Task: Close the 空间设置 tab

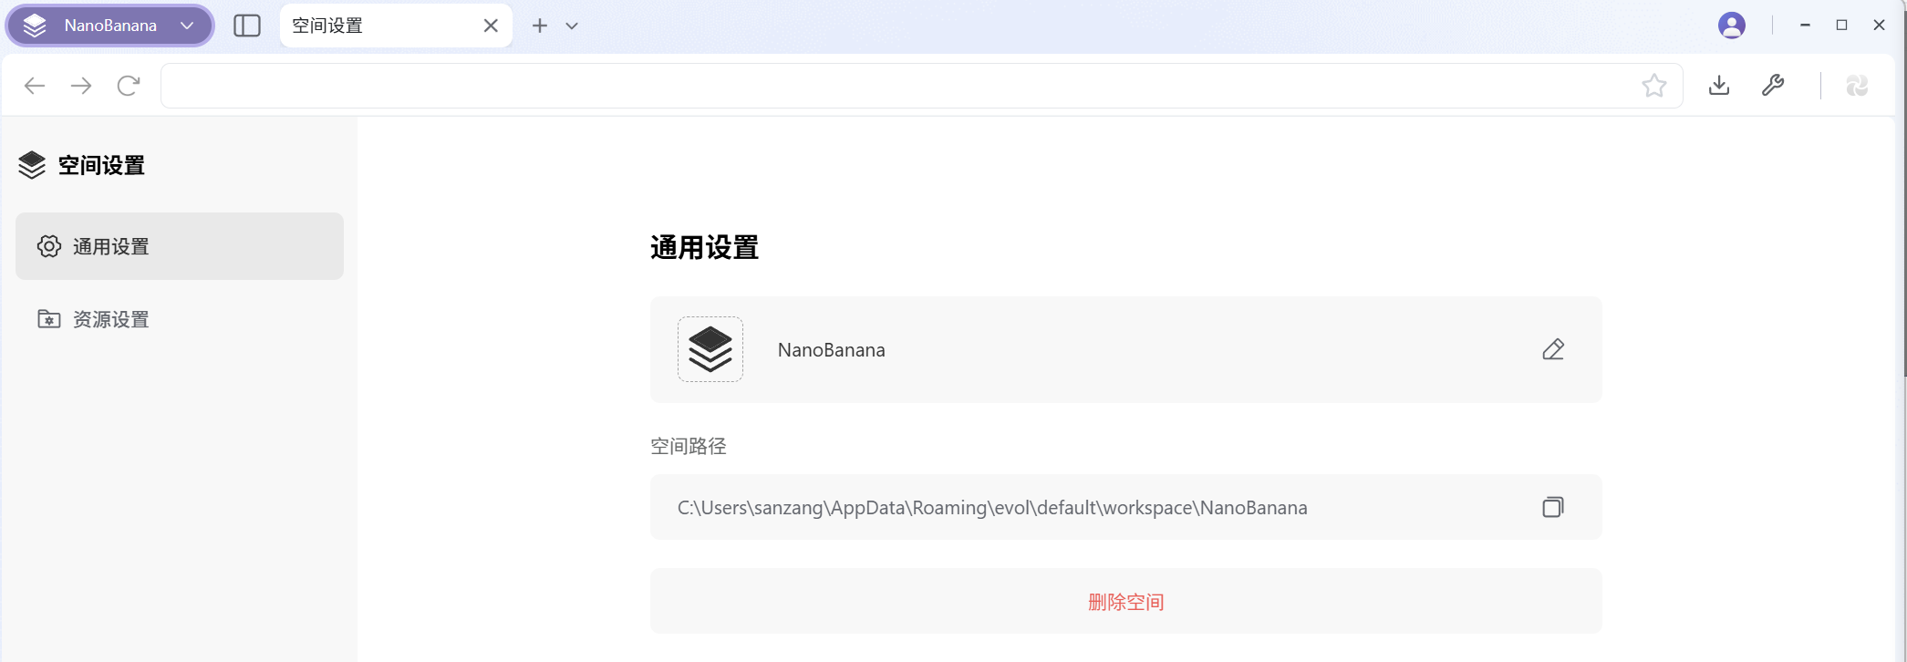Action: tap(491, 26)
